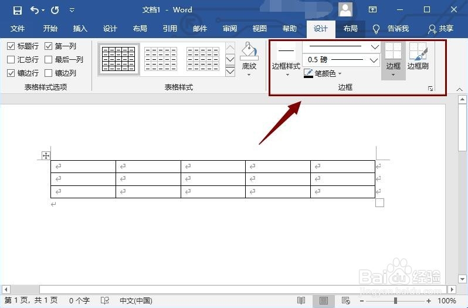
Task: Open Ribbon Display Options icon
Action: pyautogui.click(x=372, y=9)
